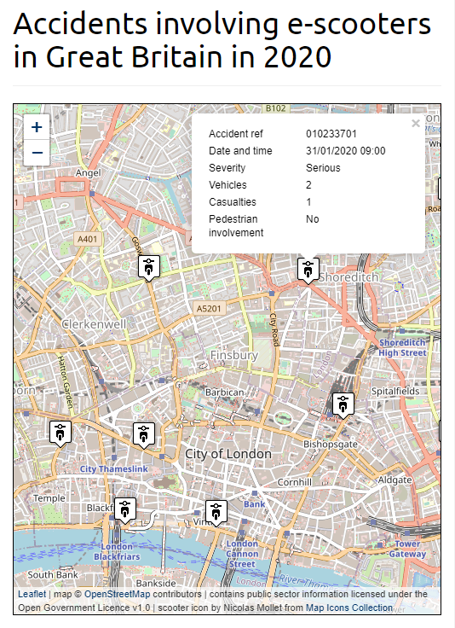Click the City of London map label

coord(227,454)
